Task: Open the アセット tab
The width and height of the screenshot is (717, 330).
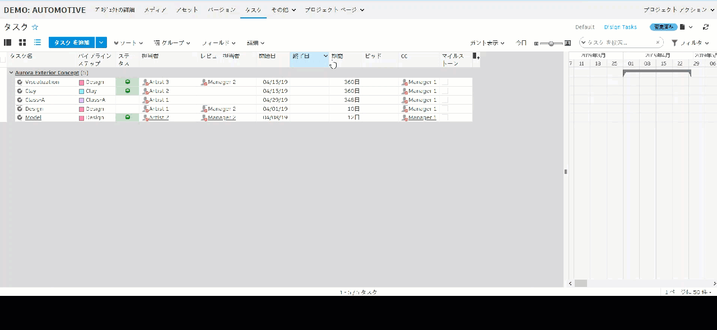Action: [x=187, y=10]
